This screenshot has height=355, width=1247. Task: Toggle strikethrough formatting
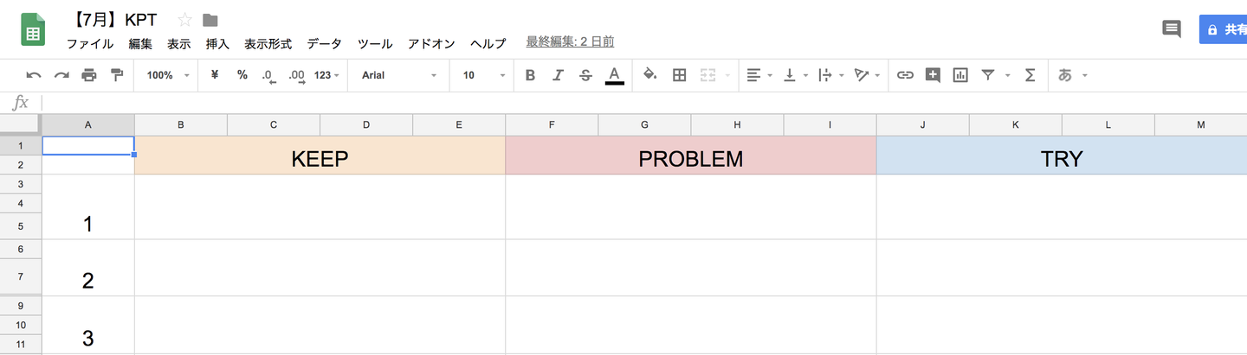[585, 75]
